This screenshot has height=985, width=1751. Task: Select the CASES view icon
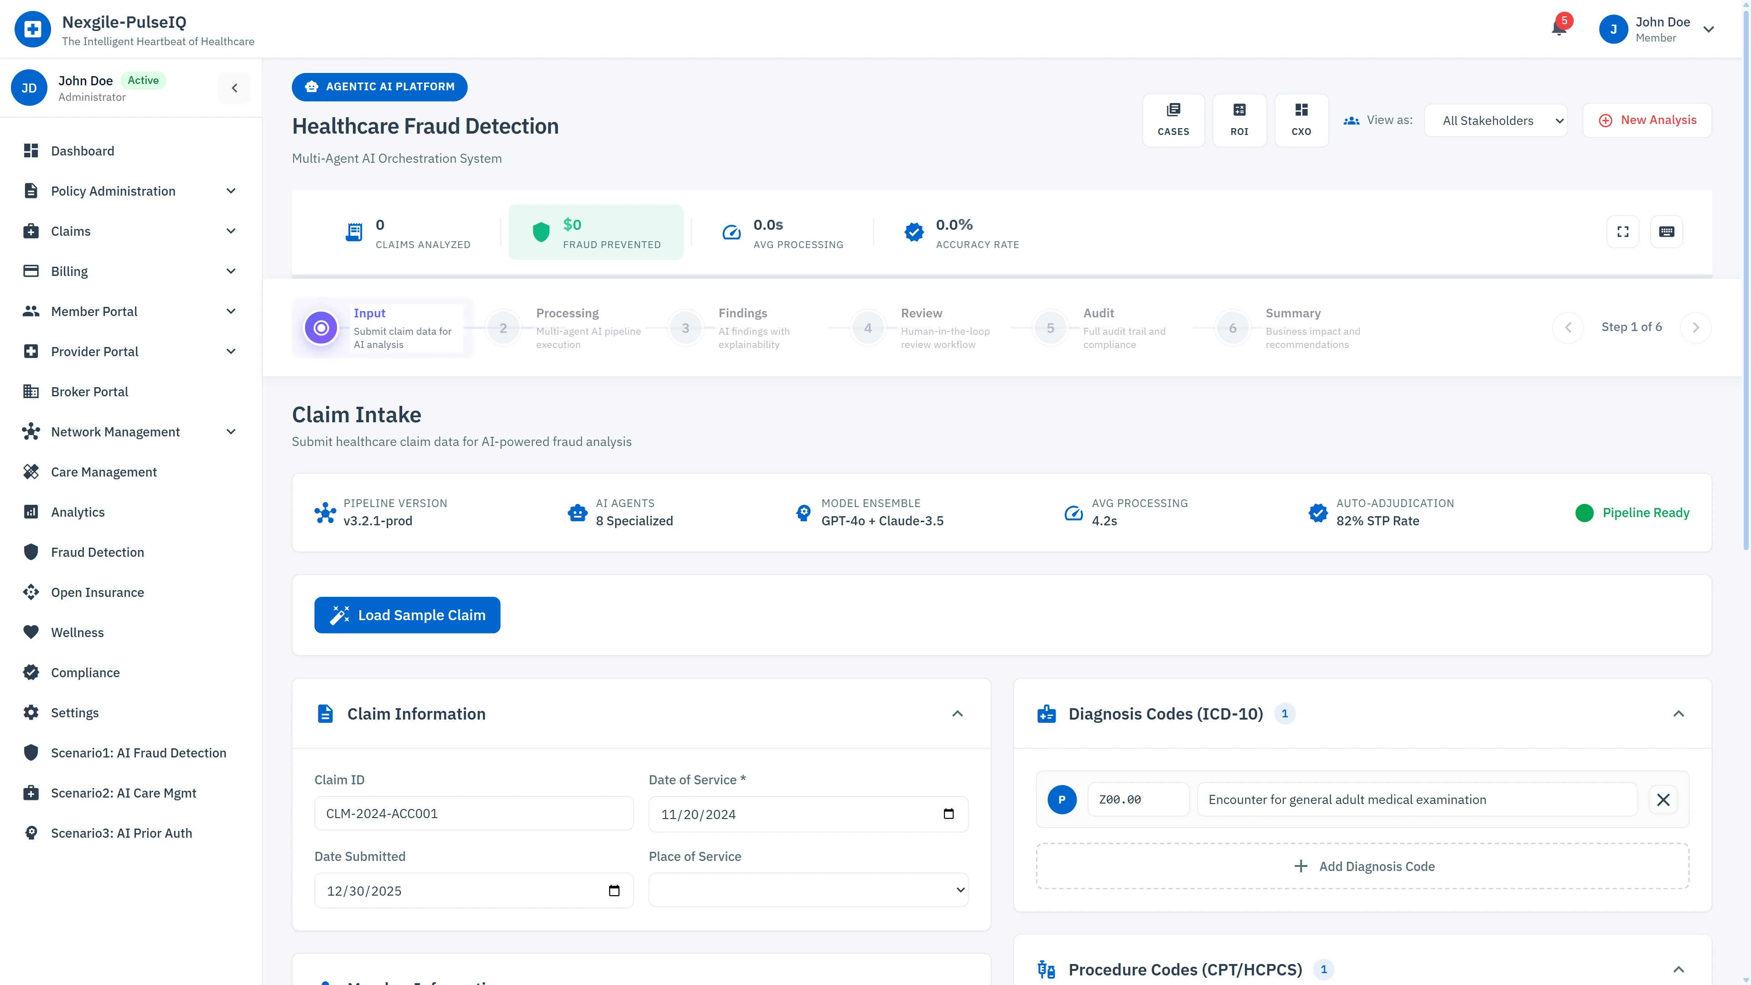[x=1174, y=119]
